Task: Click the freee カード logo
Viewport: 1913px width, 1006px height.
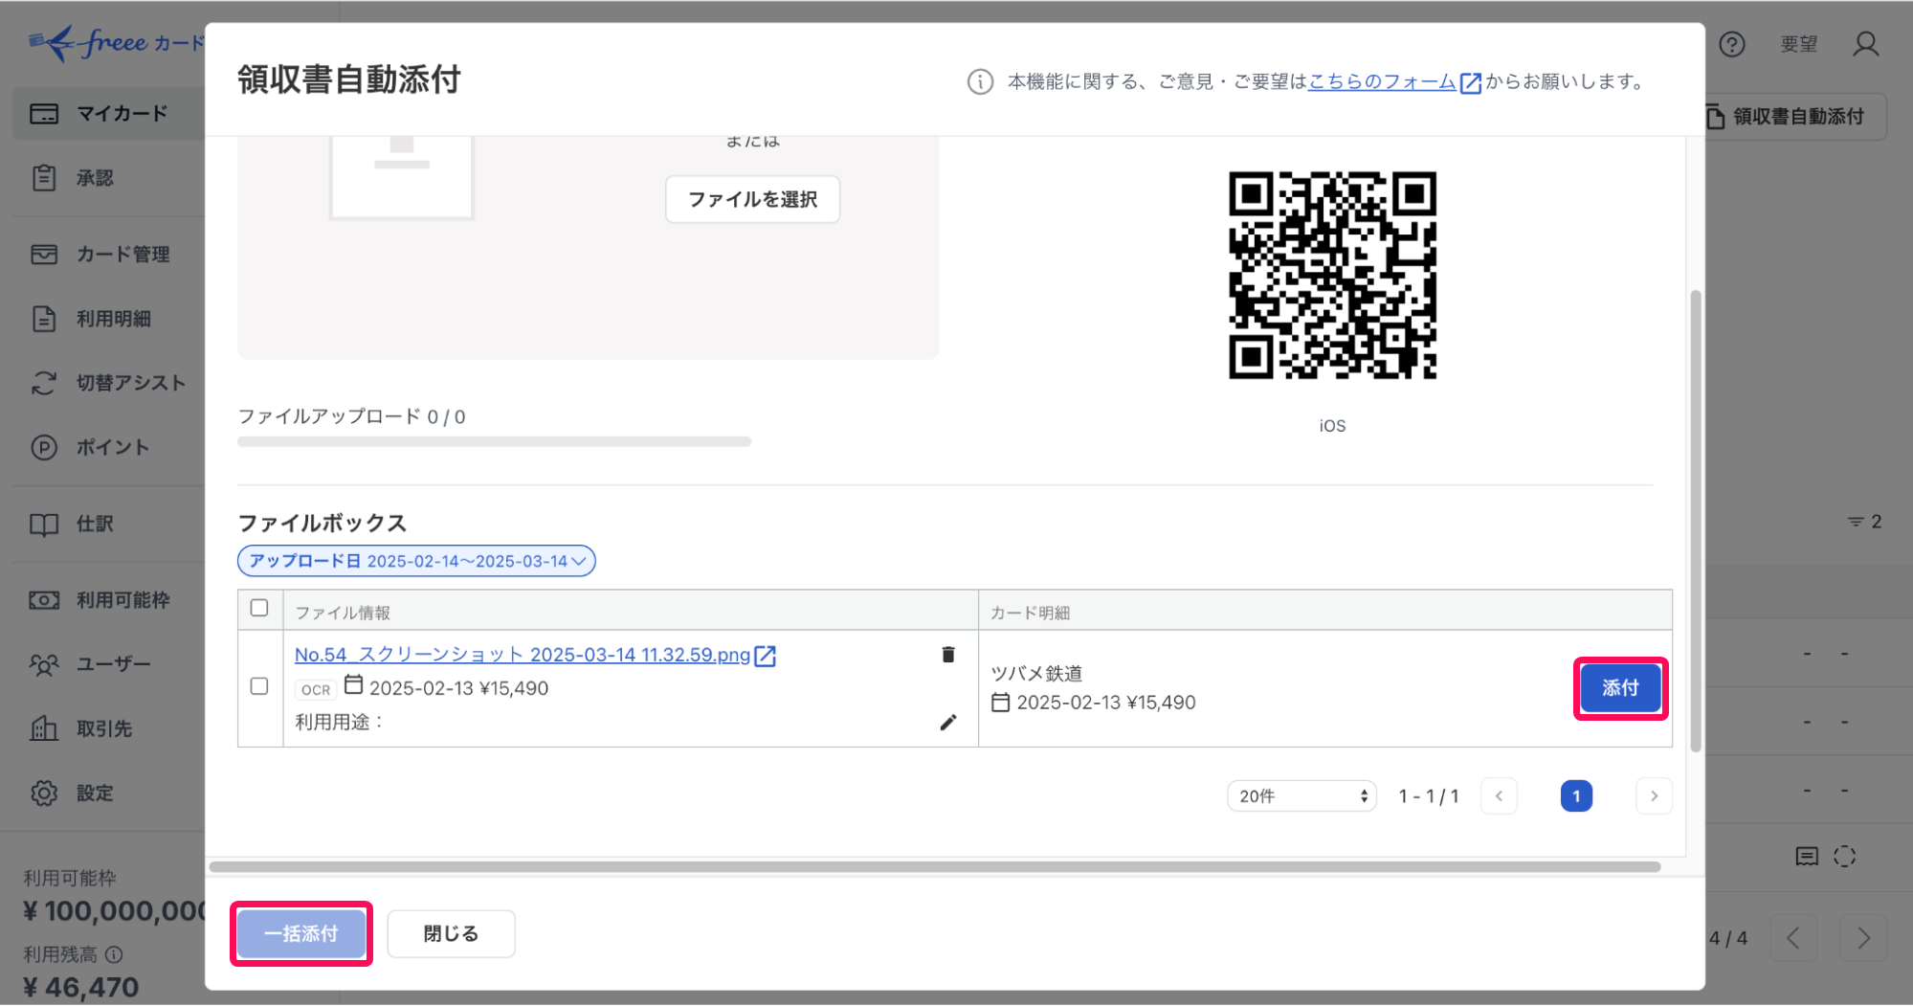Action: (117, 43)
